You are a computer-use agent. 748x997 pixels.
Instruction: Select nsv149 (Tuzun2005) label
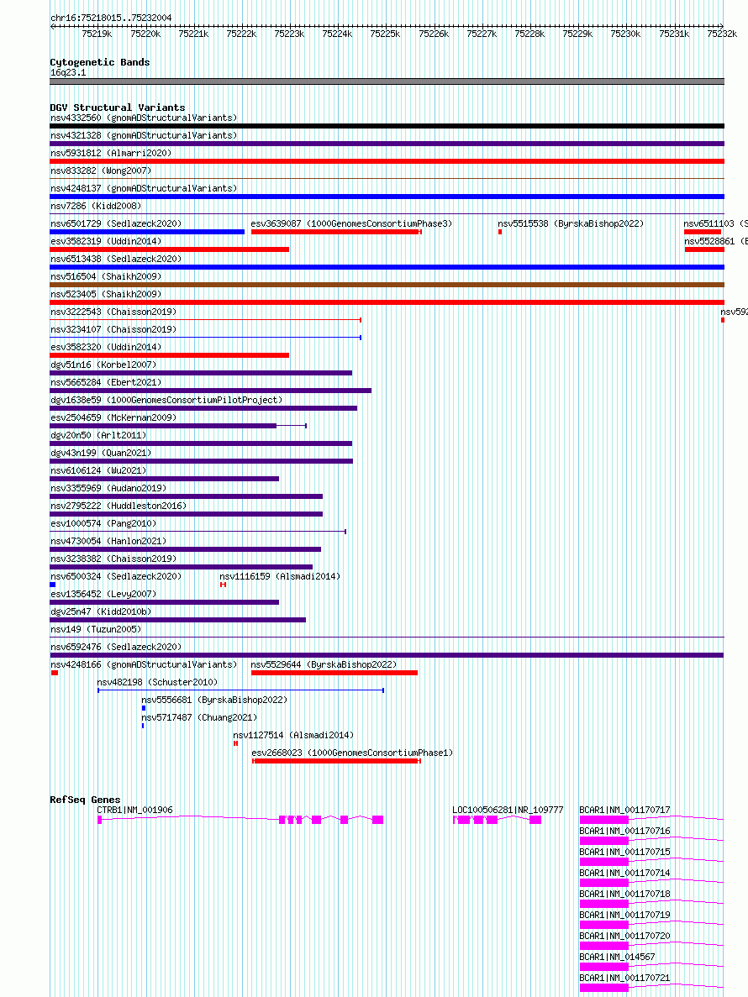coord(96,629)
